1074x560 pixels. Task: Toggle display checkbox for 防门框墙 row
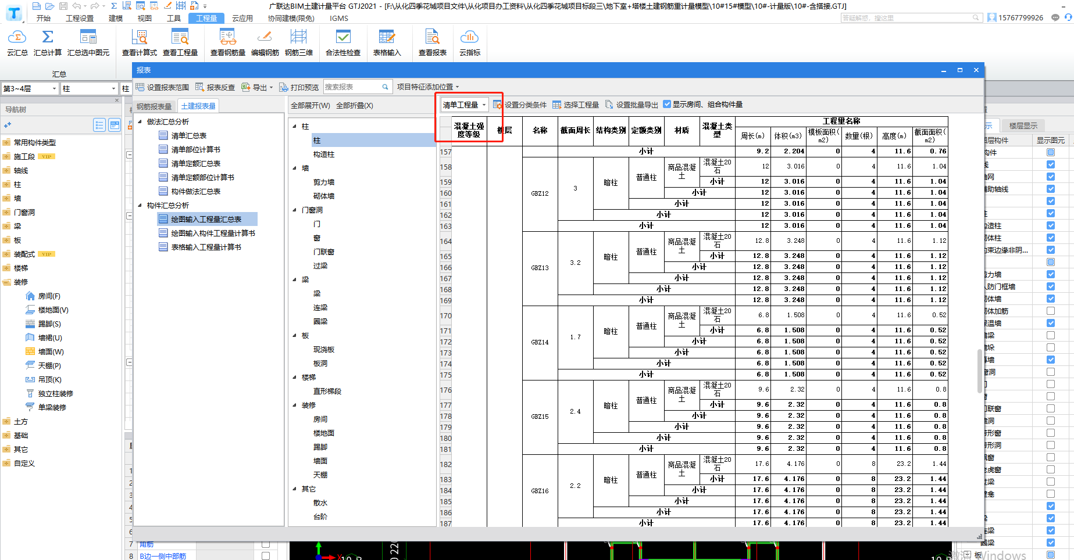pyautogui.click(x=1051, y=286)
